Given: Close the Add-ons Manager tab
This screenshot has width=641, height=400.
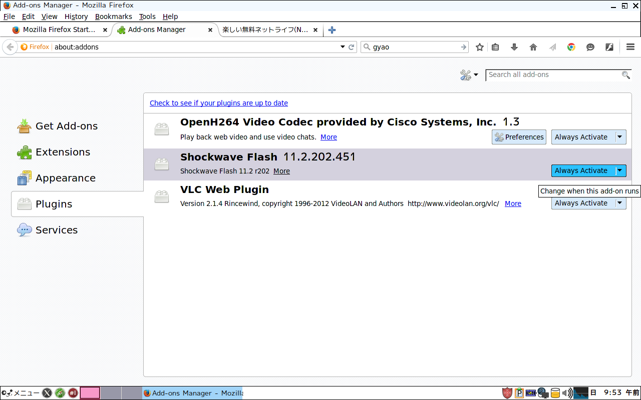Looking at the screenshot, I should pos(210,30).
